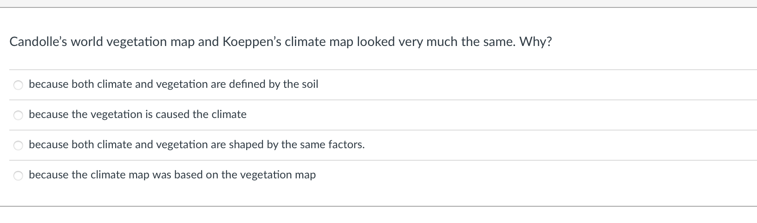Select the radio button for the soil answer
The height and width of the screenshot is (223, 757).
(19, 85)
